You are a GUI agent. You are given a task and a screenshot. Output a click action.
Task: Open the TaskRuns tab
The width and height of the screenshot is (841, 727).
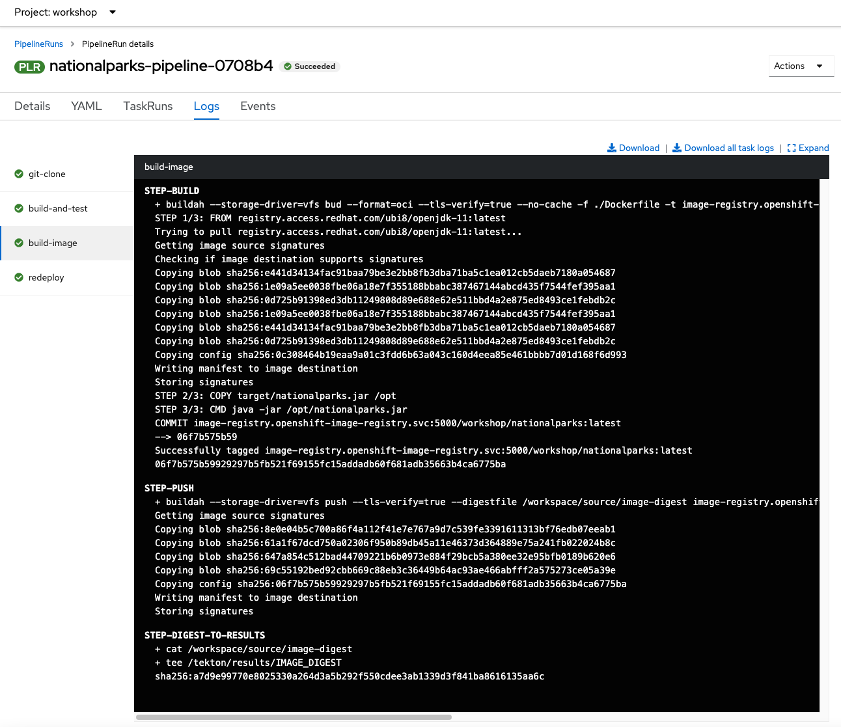pyautogui.click(x=148, y=106)
